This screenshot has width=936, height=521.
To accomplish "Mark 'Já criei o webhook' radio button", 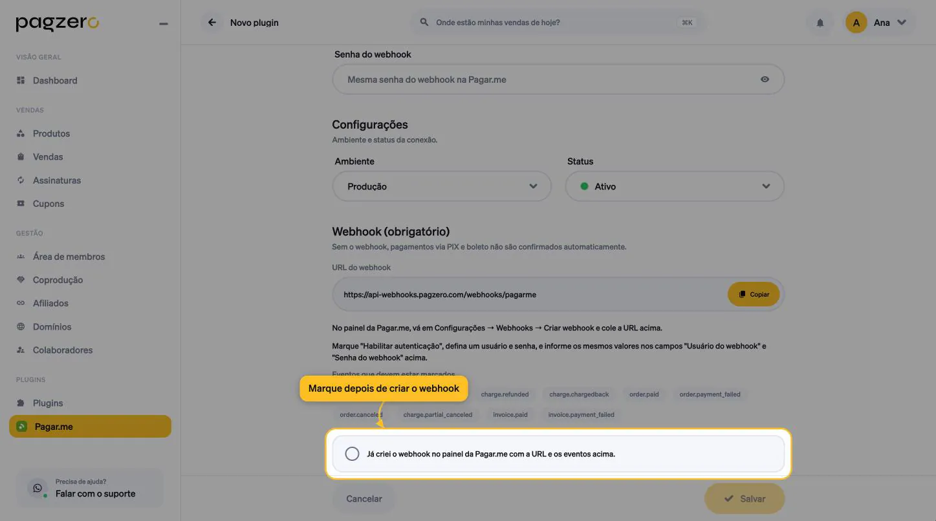I will 352,454.
